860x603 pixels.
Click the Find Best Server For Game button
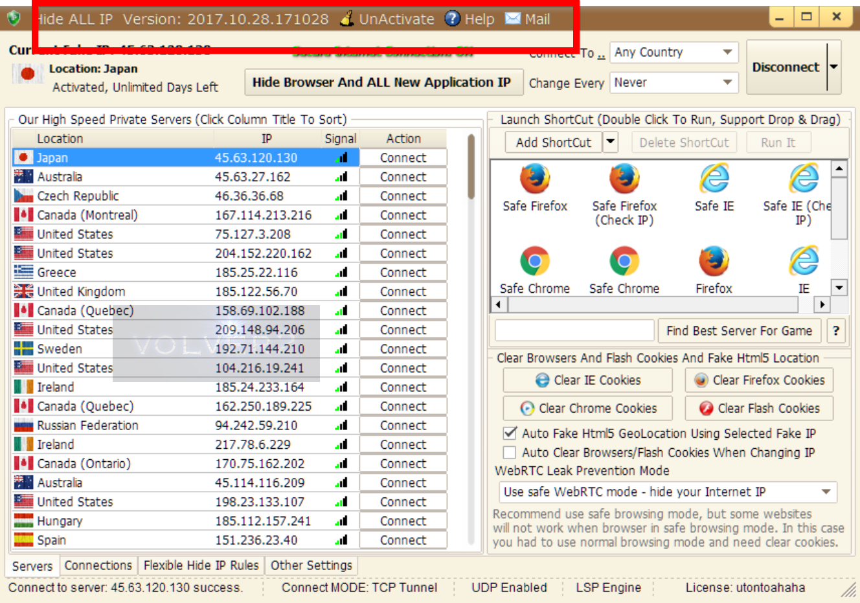[x=740, y=331]
